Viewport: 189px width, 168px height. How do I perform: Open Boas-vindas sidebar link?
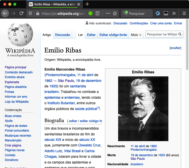(x=13, y=116)
